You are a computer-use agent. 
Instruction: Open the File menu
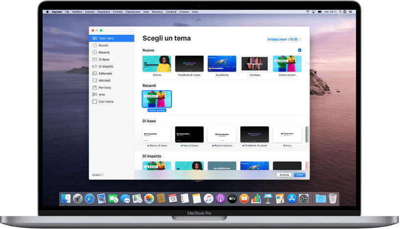click(67, 12)
